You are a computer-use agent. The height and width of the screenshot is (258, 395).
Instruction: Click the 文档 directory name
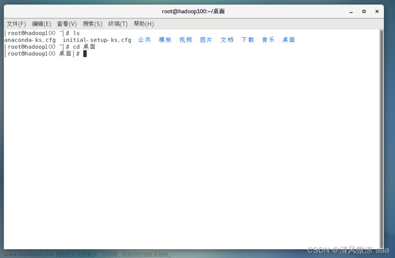pos(227,40)
